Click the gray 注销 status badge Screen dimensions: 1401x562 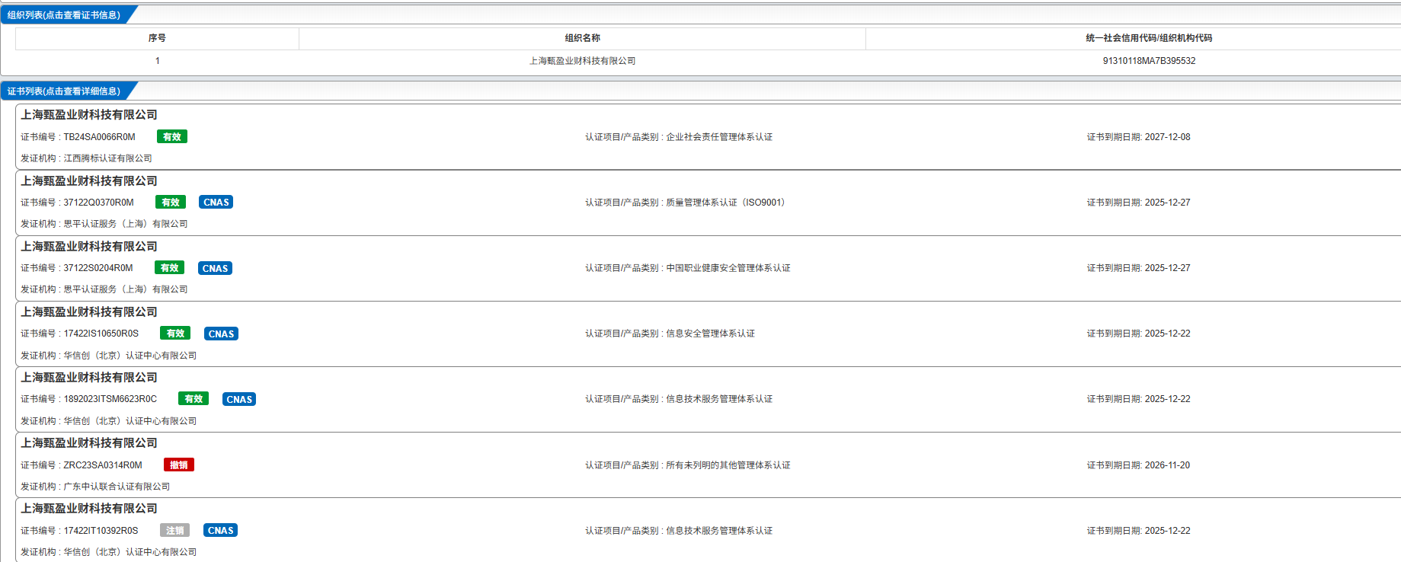174,531
